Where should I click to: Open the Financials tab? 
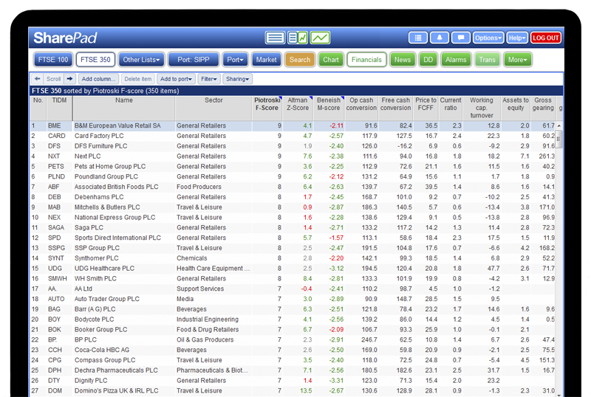click(366, 60)
